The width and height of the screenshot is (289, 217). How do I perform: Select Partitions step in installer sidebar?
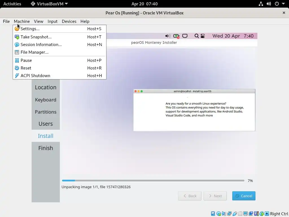(46, 112)
